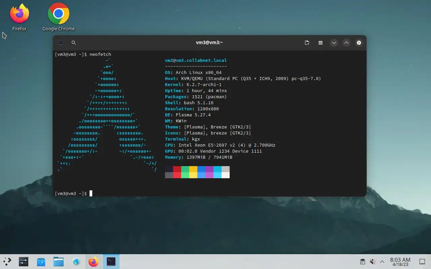The height and width of the screenshot is (269, 431).
Task: Click the Icons: [Plasma], breeze line
Action: coord(208,133)
